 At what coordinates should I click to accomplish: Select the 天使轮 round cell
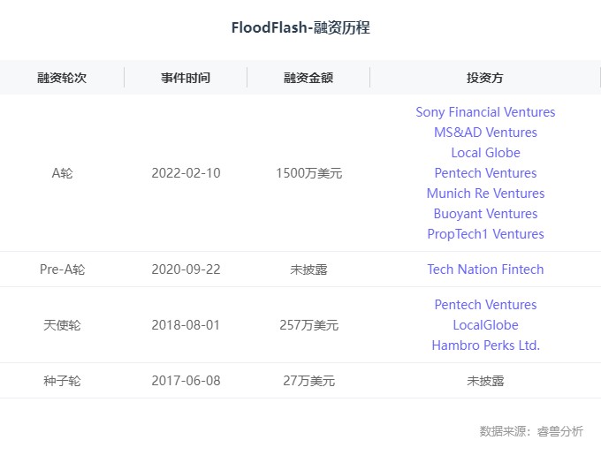62,325
